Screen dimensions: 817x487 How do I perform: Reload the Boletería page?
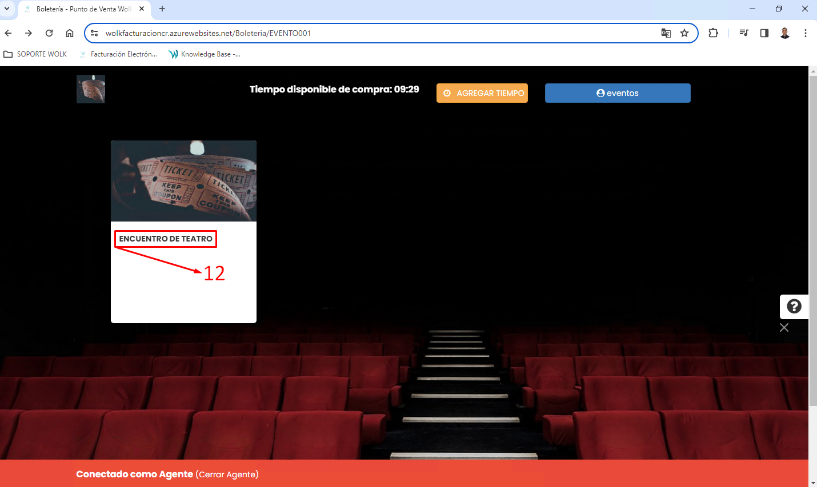pos(49,33)
